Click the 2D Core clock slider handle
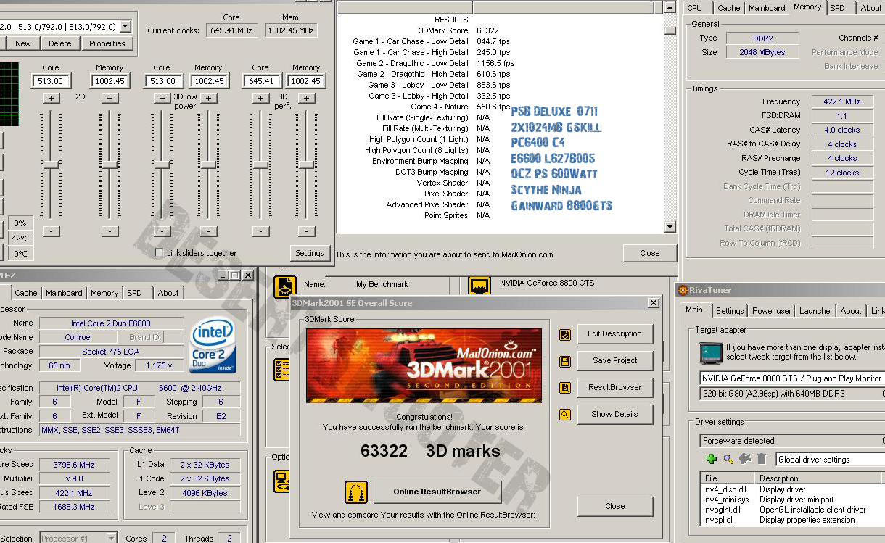 pos(51,165)
